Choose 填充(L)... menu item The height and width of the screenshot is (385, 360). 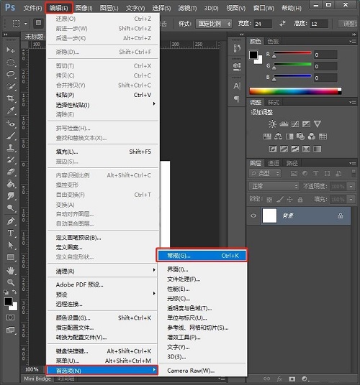click(103, 152)
